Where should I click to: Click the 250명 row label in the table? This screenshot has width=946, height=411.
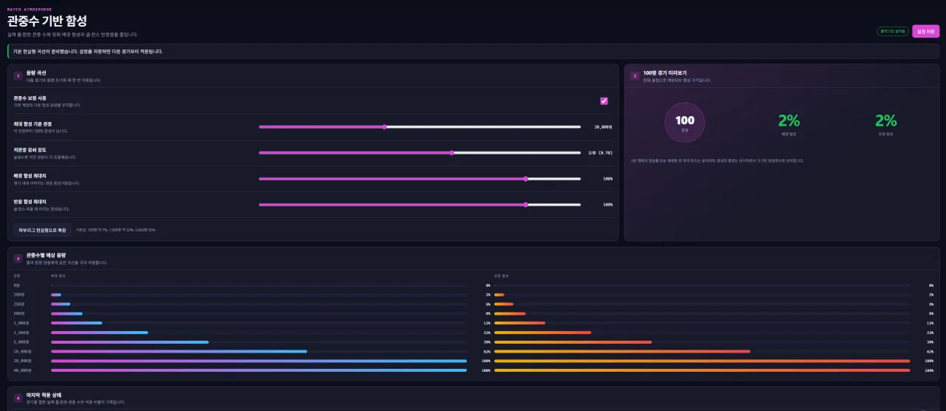pyautogui.click(x=19, y=304)
